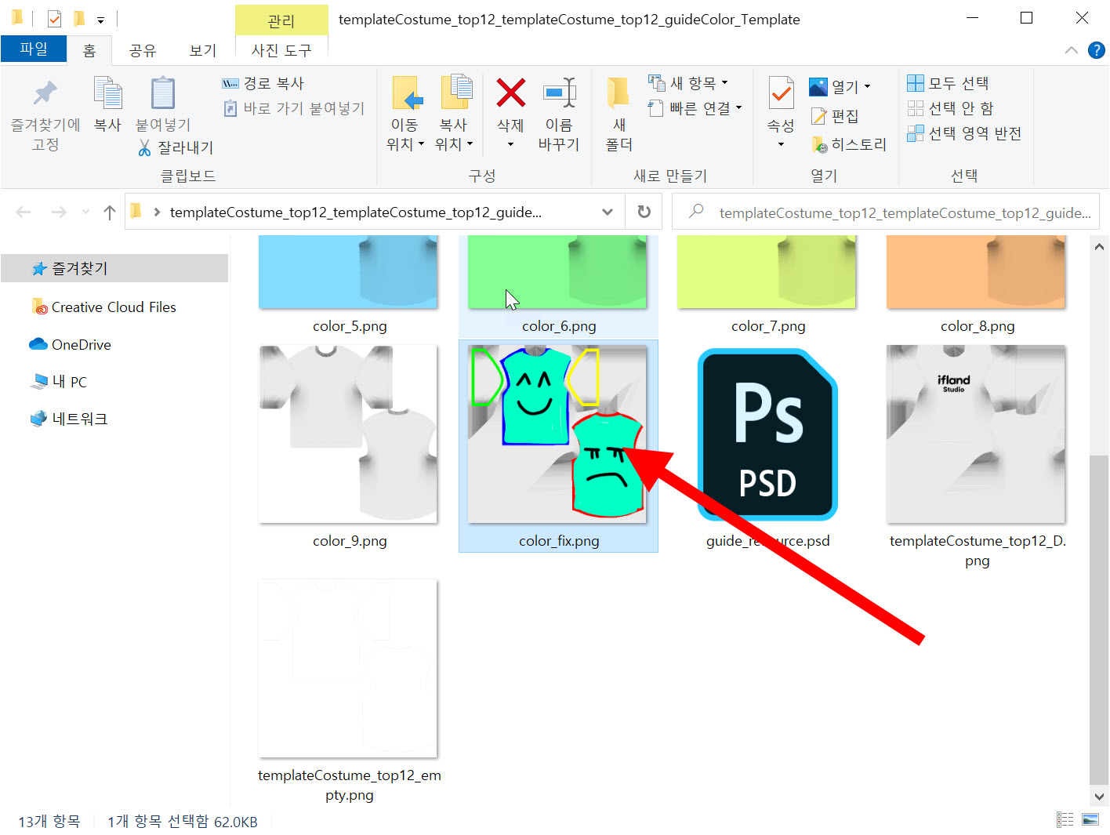Collapse the ribbon with chevron
1110x835 pixels.
click(x=1072, y=50)
